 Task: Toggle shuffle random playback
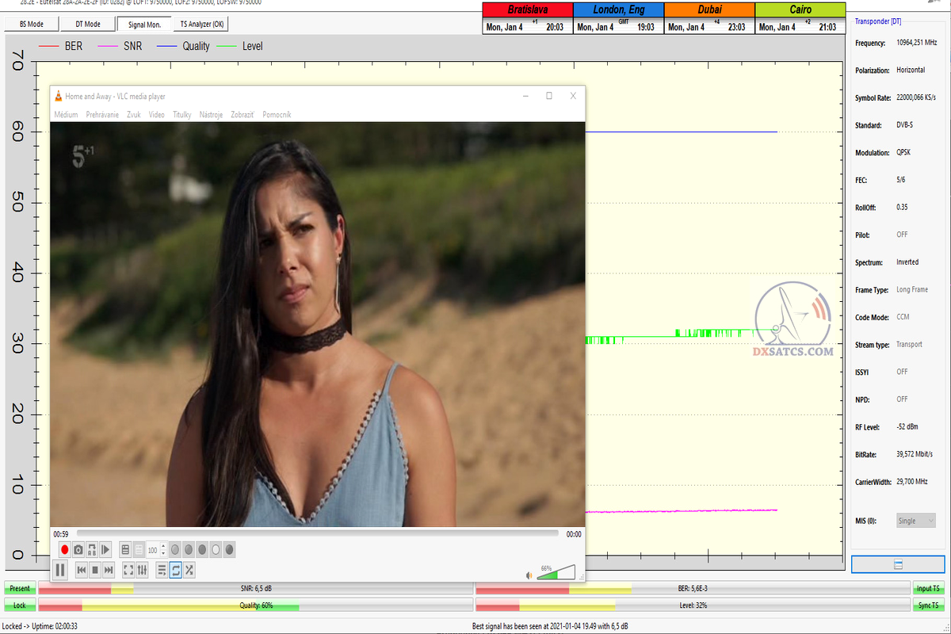[x=189, y=570]
